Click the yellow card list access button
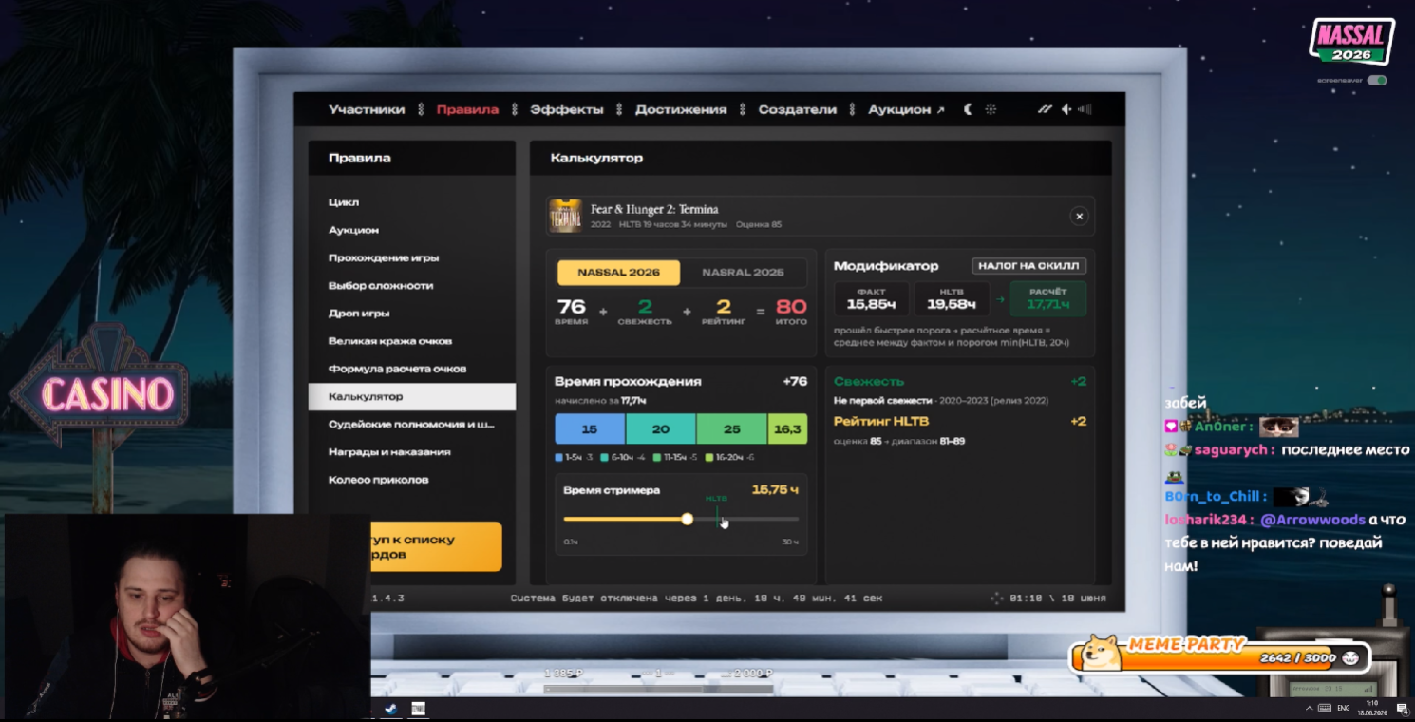1415x722 pixels. pyautogui.click(x=436, y=546)
